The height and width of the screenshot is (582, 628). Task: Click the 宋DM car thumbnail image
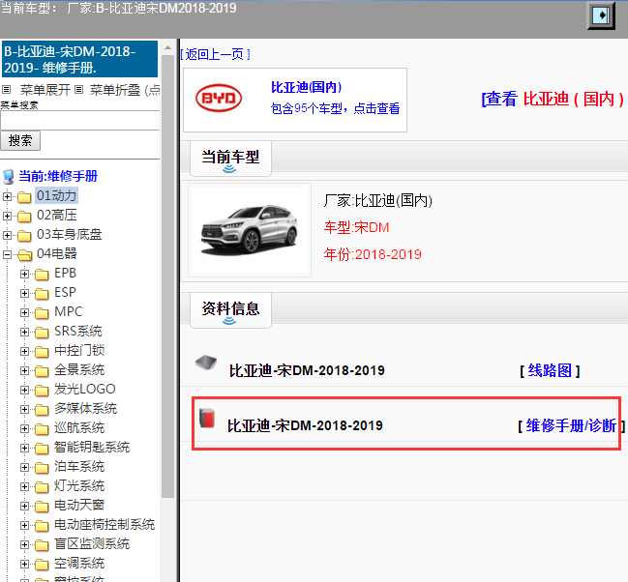point(250,230)
